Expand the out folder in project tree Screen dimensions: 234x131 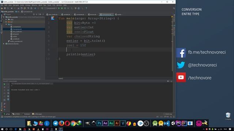pyautogui.click(x=6, y=22)
